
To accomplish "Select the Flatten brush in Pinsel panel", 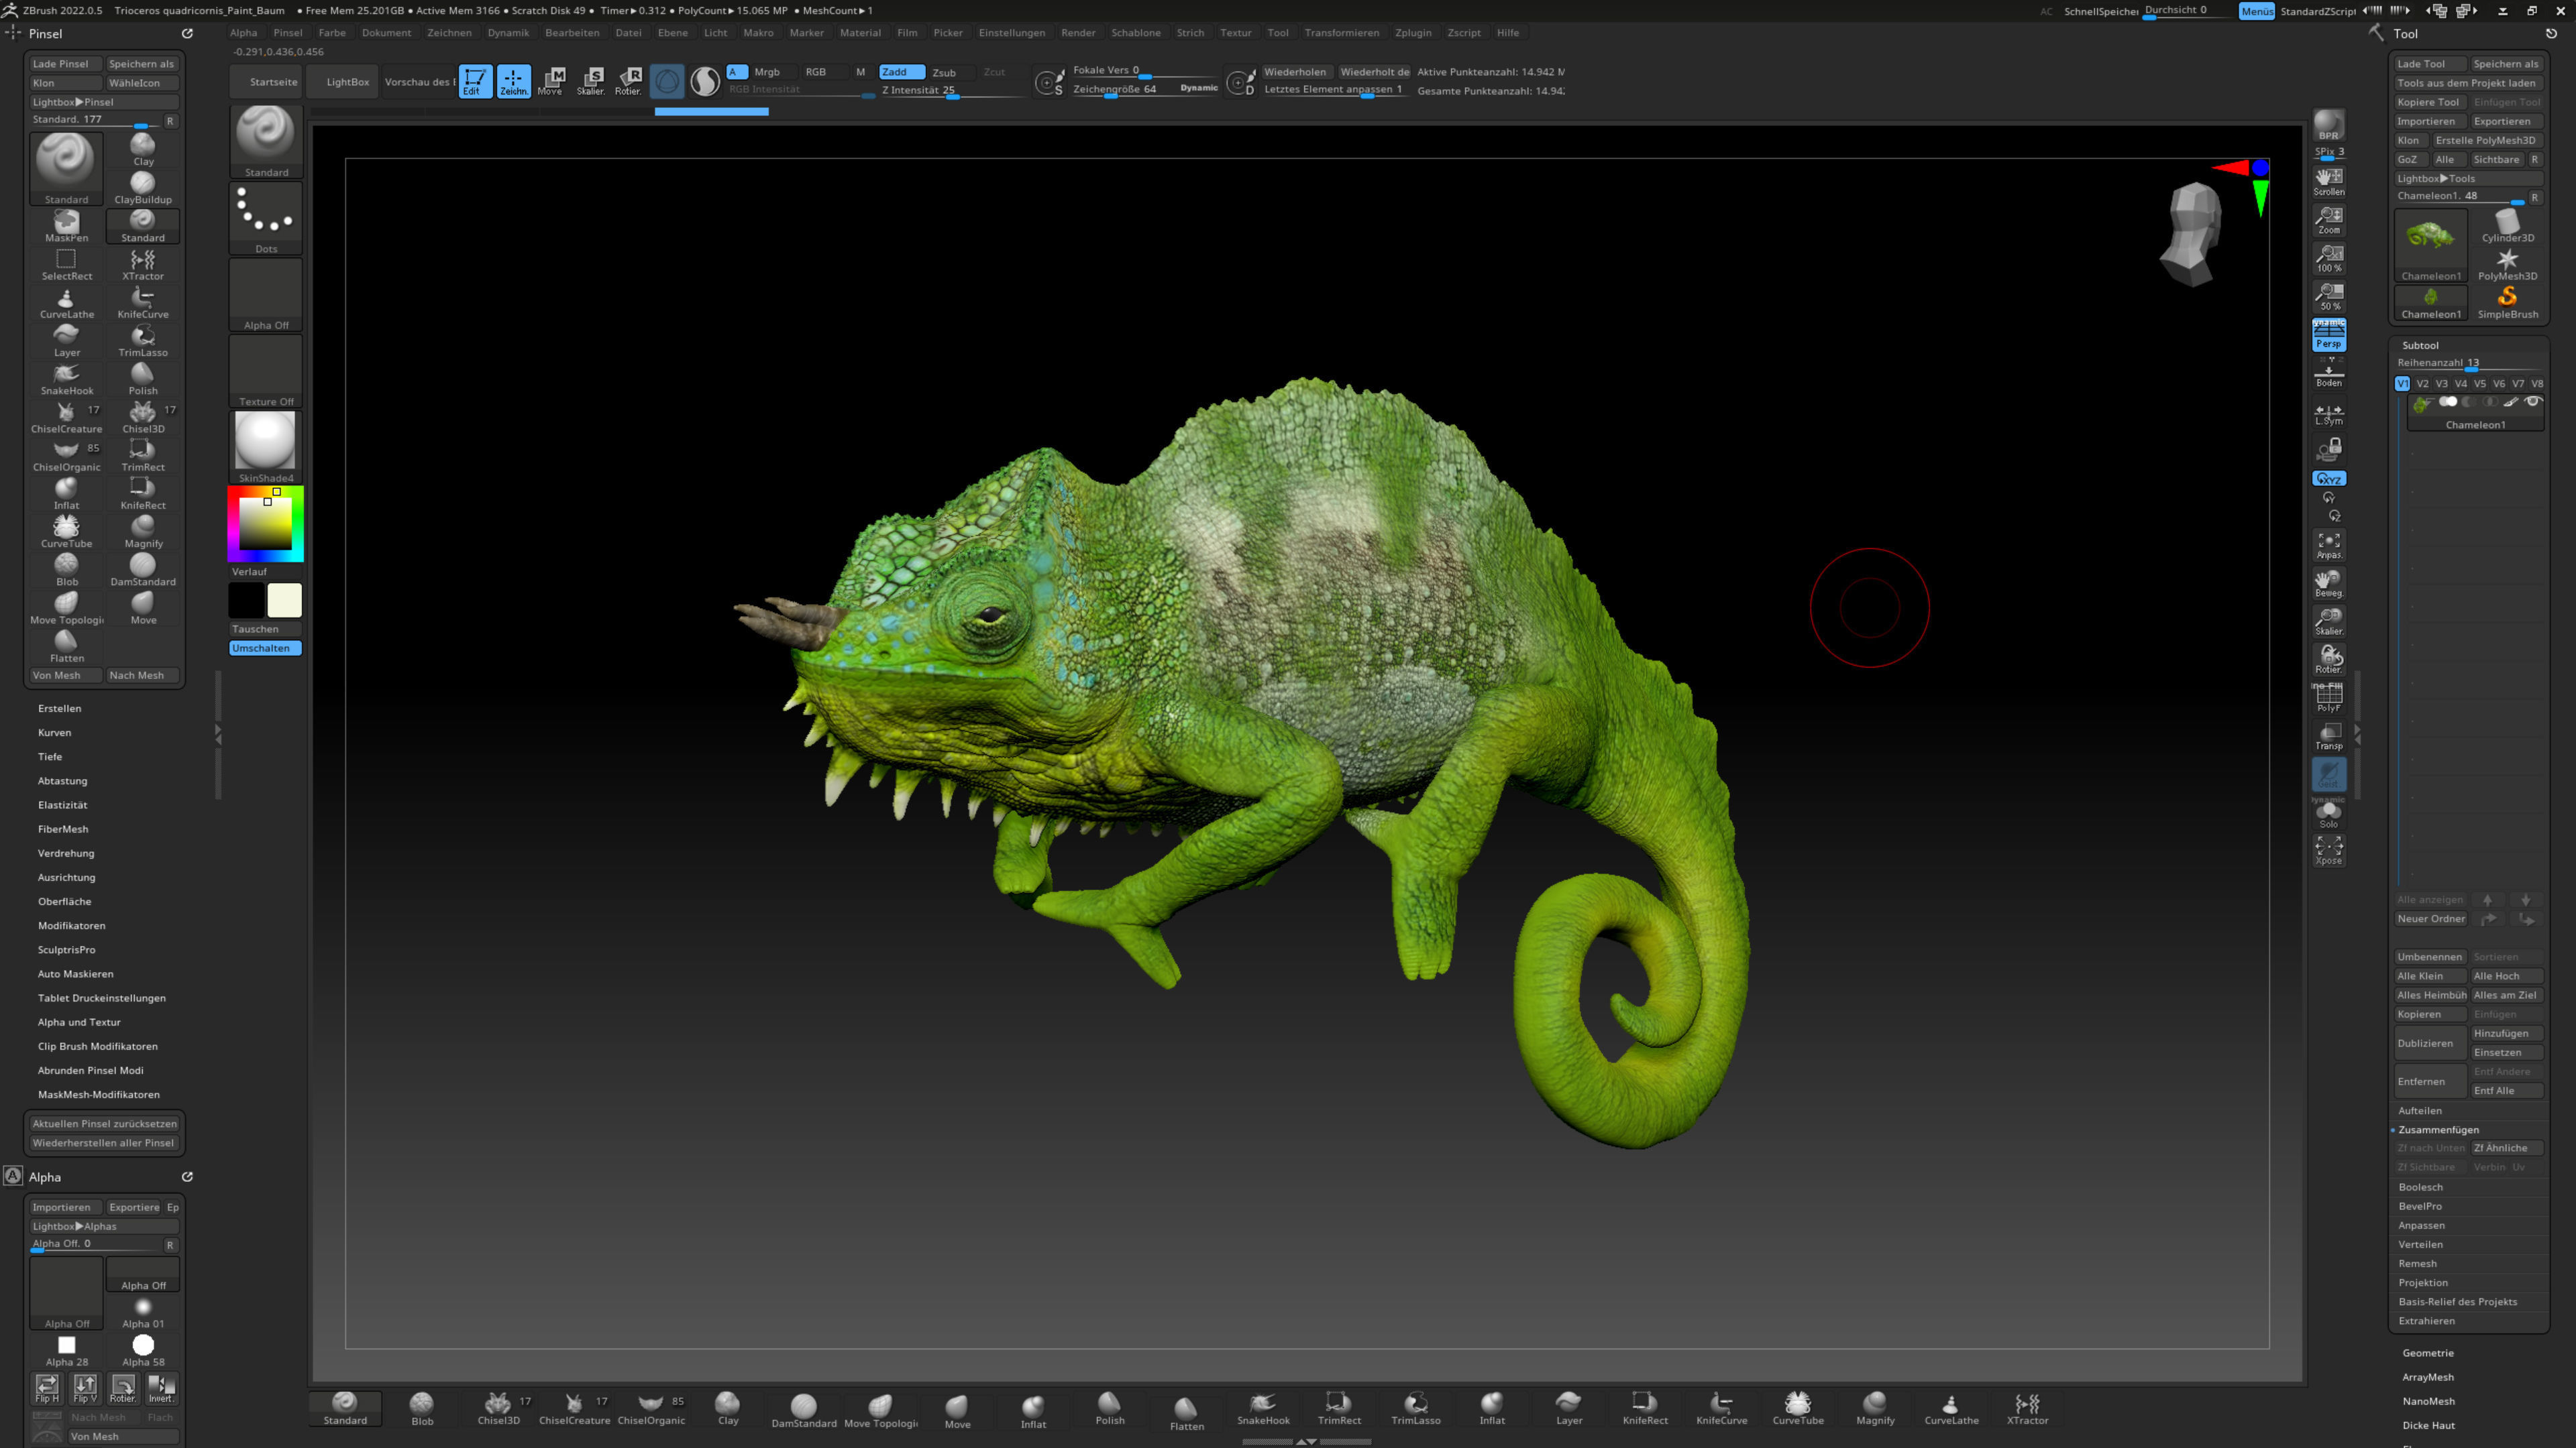I will (66, 646).
